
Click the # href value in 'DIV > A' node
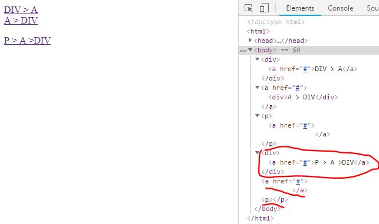[305, 69]
